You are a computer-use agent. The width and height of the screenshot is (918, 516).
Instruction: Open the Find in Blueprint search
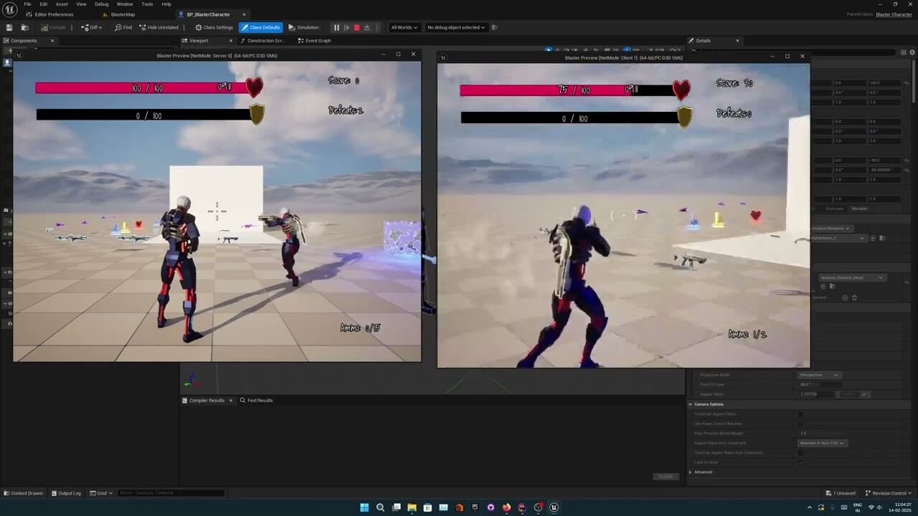point(122,27)
